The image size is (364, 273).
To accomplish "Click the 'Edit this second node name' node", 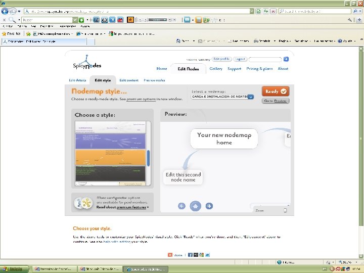I will tap(183, 177).
